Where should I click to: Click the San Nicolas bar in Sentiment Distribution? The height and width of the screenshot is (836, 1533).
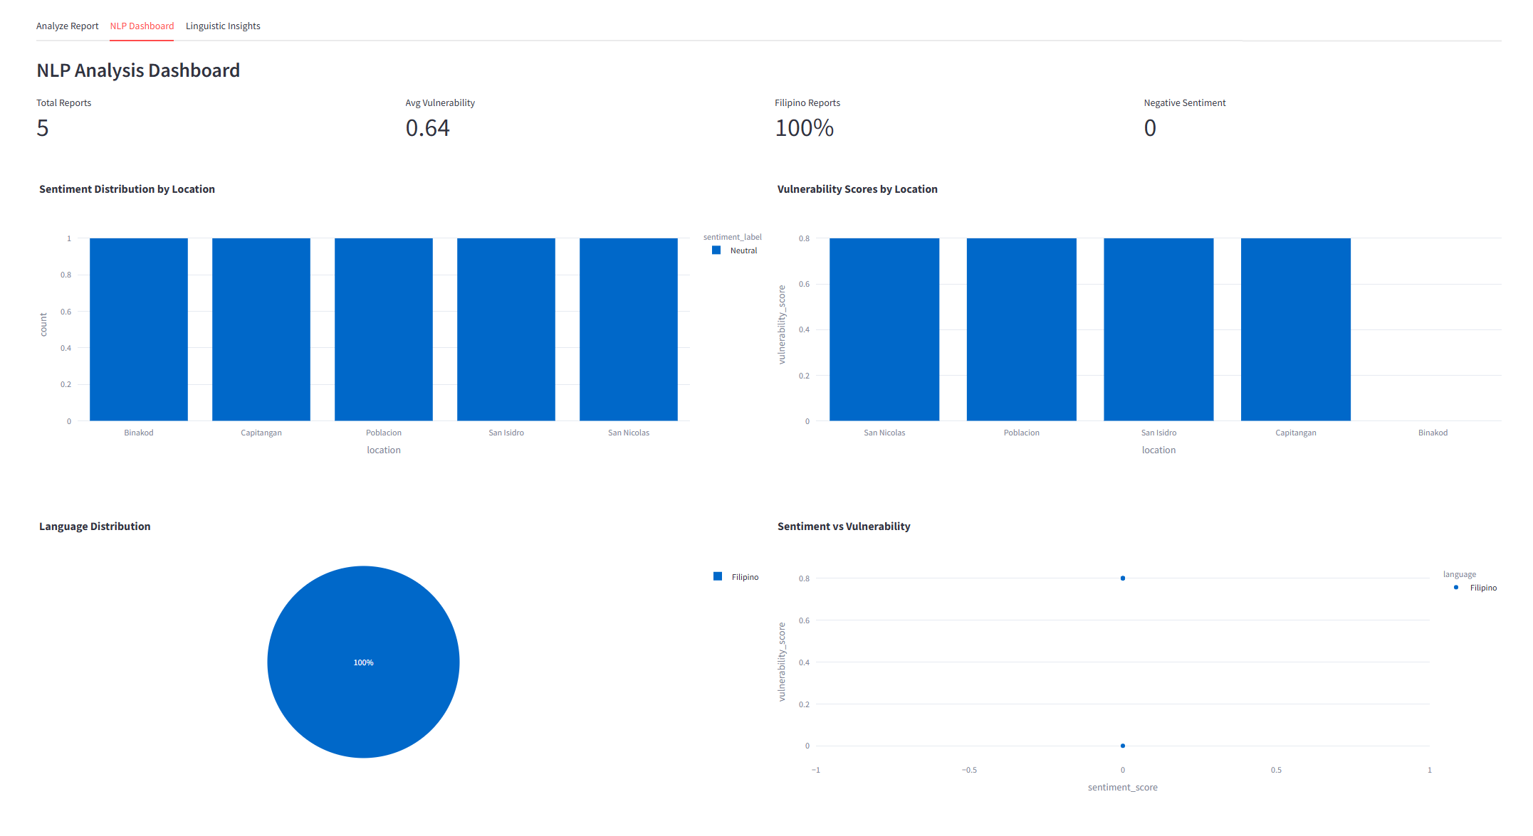629,329
